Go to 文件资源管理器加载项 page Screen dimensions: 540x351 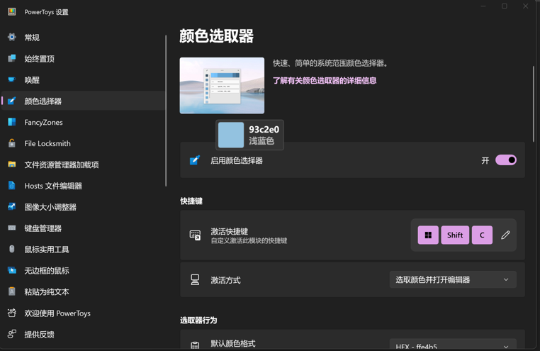pyautogui.click(x=62, y=165)
